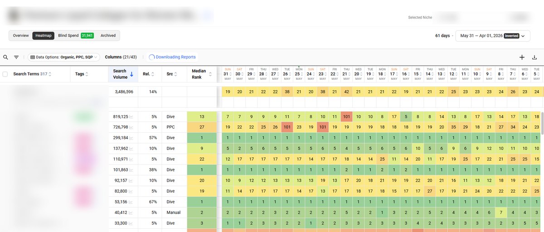Open trend chart icon beside 53,156
544x232 pixels.
pos(131,202)
